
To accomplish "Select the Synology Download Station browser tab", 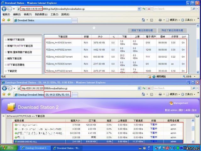I will (42, 95).
